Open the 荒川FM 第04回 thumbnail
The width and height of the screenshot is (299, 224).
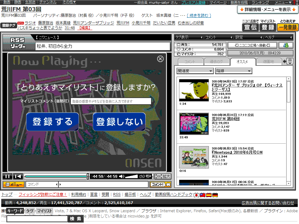194,124
